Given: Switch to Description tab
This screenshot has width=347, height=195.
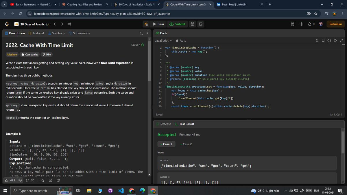Looking at the screenshot, I should click(15, 33).
